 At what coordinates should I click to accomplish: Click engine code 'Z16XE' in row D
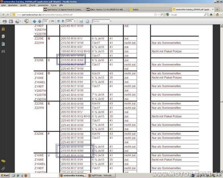pos(39,73)
